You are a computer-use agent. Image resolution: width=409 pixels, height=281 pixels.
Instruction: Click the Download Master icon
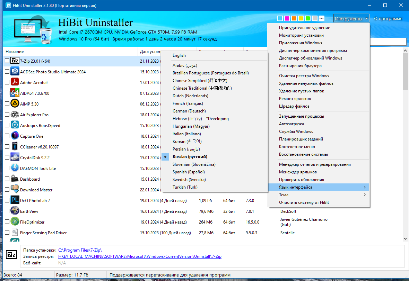pos(15,190)
